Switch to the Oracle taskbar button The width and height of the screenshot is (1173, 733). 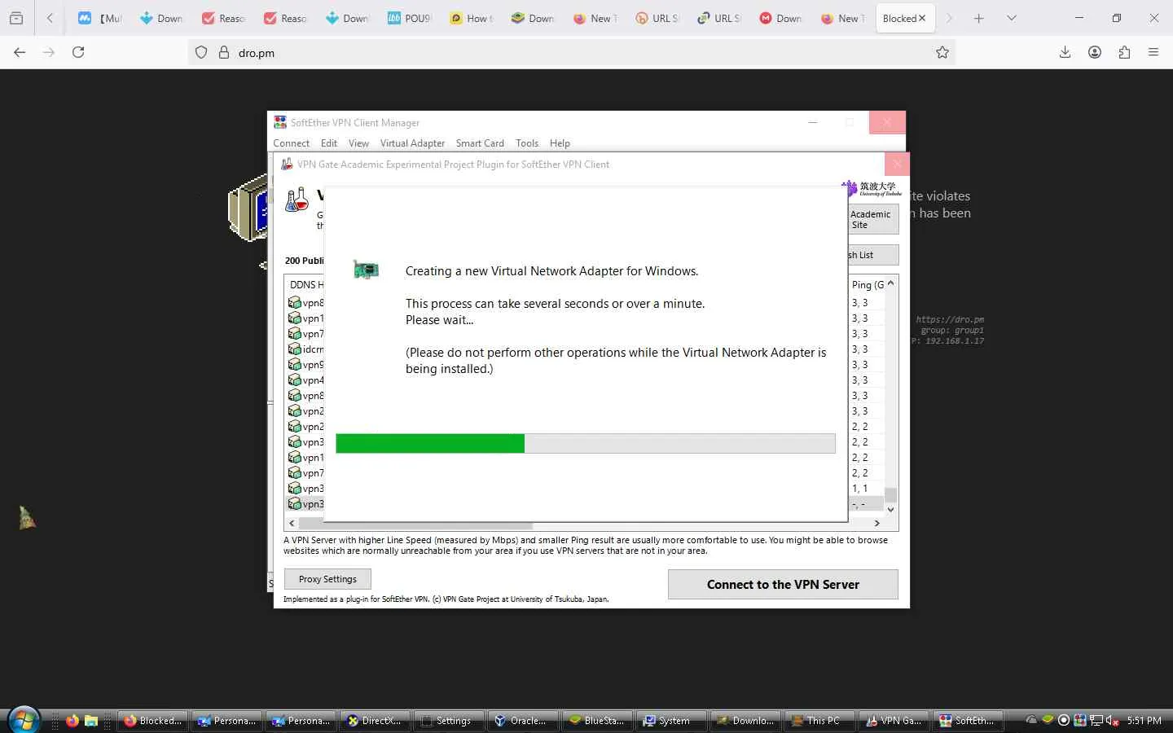tap(523, 721)
